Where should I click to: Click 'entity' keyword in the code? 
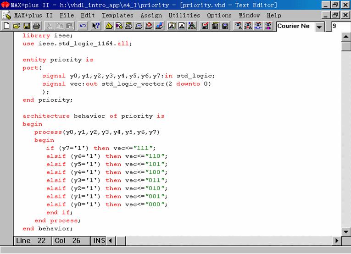point(34,60)
